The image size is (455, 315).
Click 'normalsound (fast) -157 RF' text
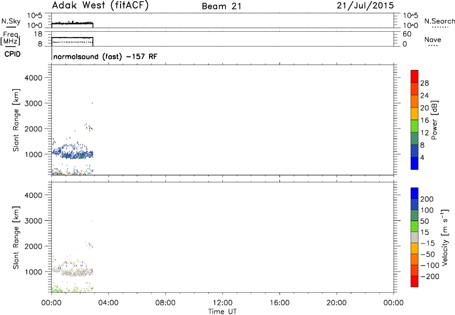(x=105, y=56)
